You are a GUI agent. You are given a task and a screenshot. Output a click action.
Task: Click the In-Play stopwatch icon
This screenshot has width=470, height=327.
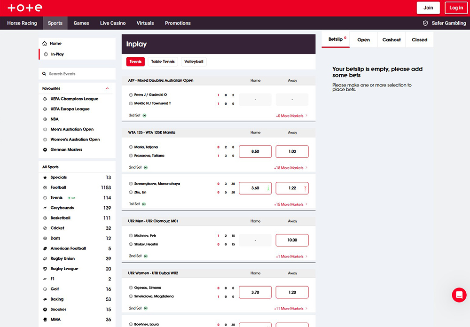46,54
